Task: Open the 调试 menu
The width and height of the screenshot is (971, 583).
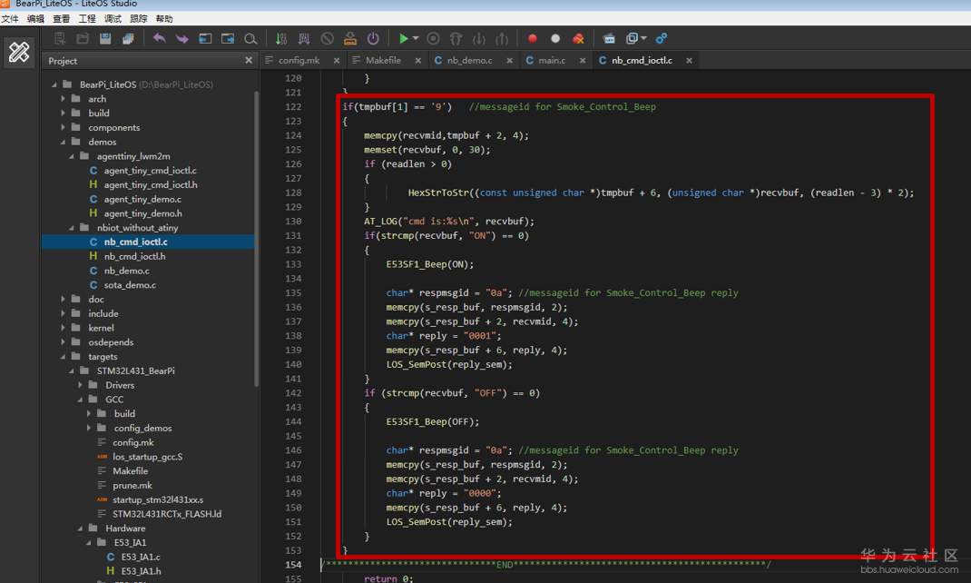Action: (113, 19)
